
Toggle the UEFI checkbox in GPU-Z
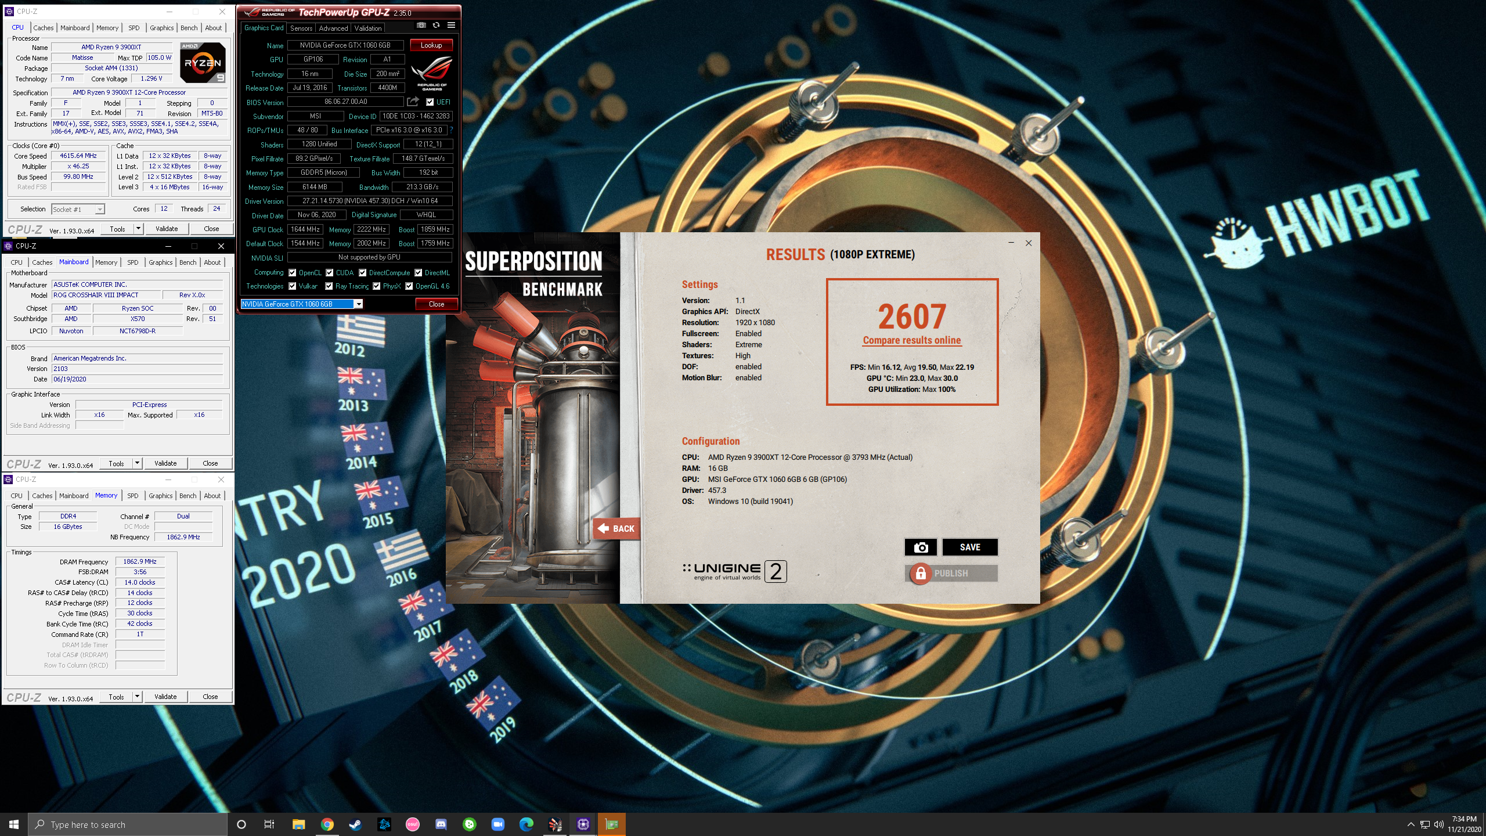point(430,102)
